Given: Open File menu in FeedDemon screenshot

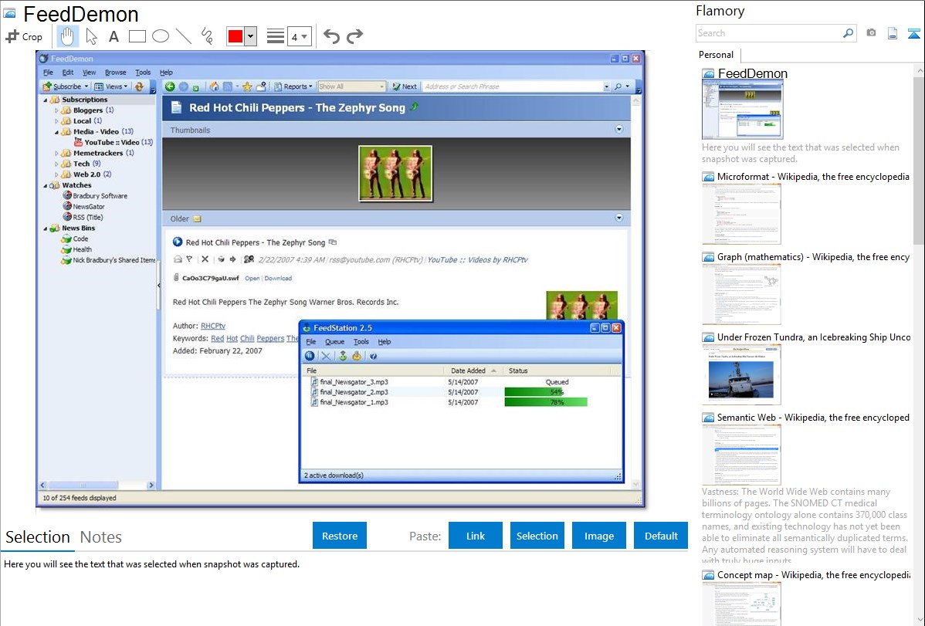Looking at the screenshot, I should [x=49, y=73].
